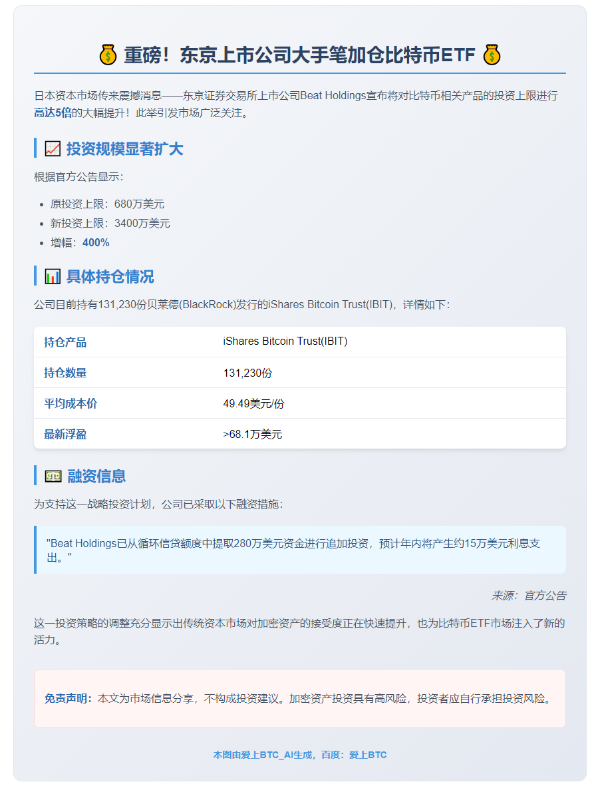Click the banknote icon beside 融资信息
The width and height of the screenshot is (600, 802).
tap(53, 477)
